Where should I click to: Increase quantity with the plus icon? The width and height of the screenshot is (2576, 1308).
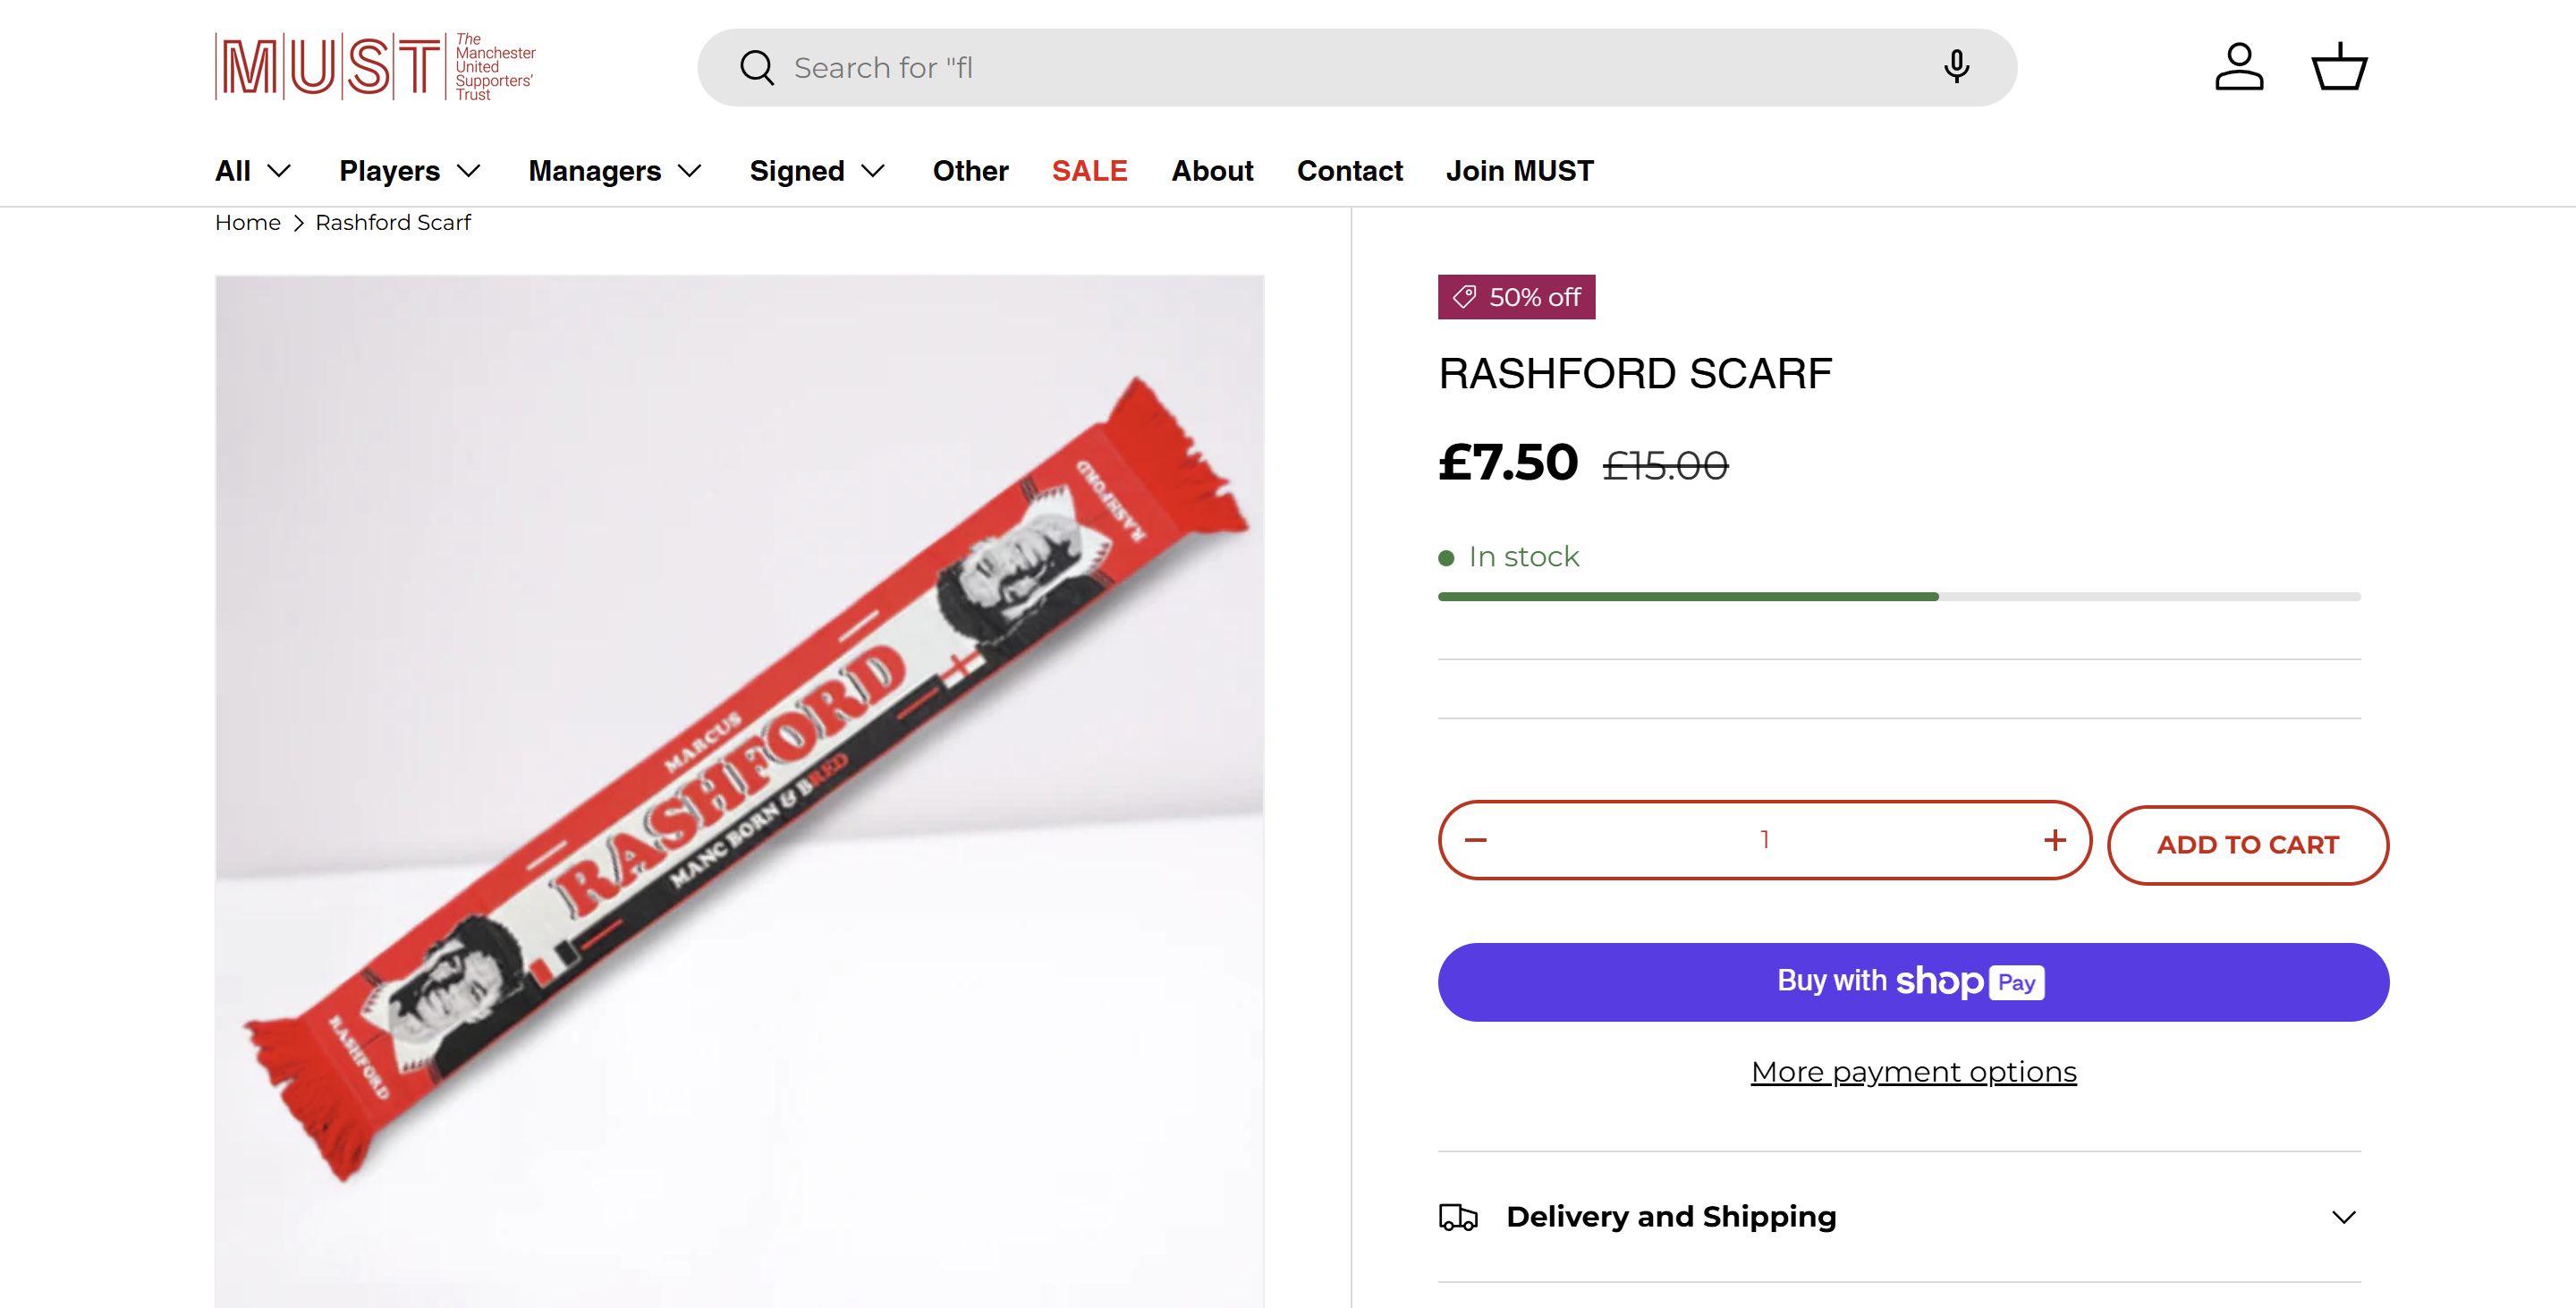2055,840
